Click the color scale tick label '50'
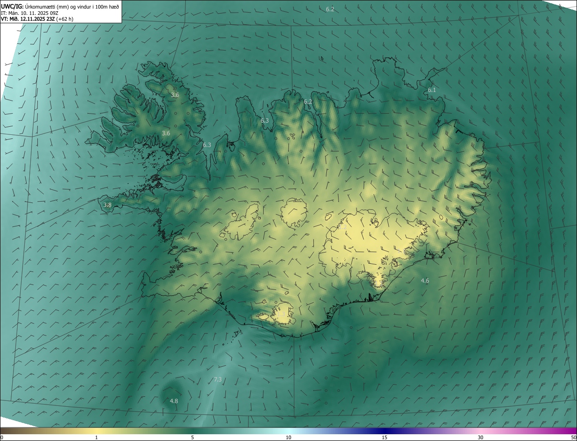Viewport: 577px width, 441px height. [x=573, y=438]
